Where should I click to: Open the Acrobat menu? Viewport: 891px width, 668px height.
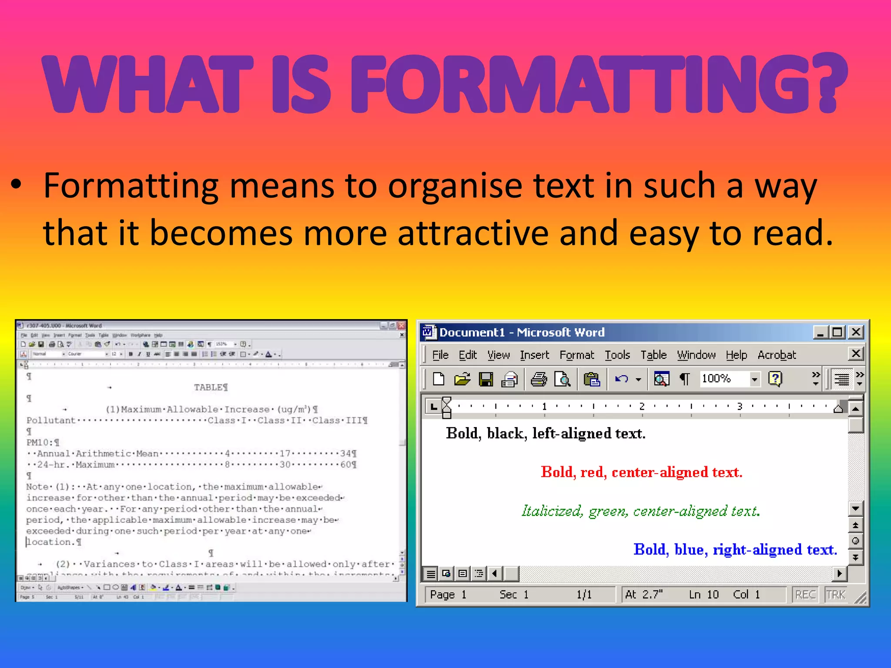click(x=777, y=355)
